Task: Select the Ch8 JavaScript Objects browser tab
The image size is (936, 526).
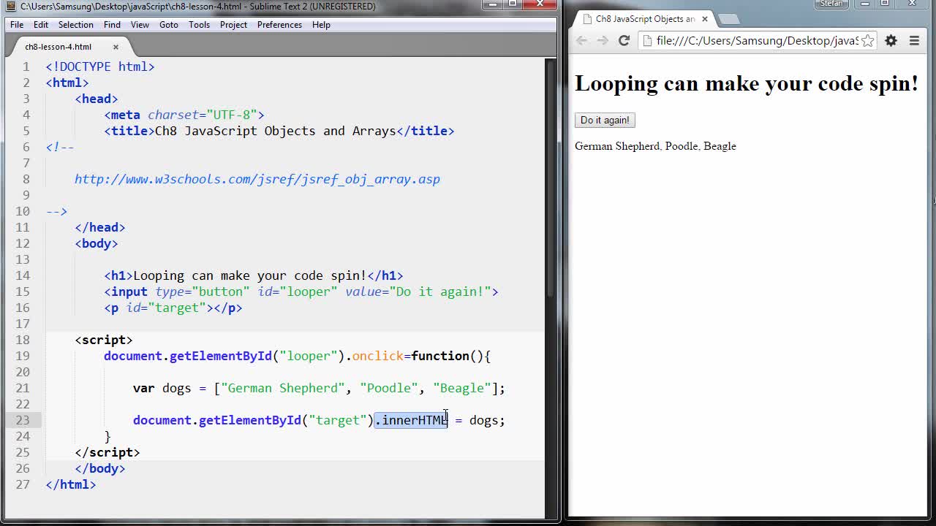Action: coord(645,19)
